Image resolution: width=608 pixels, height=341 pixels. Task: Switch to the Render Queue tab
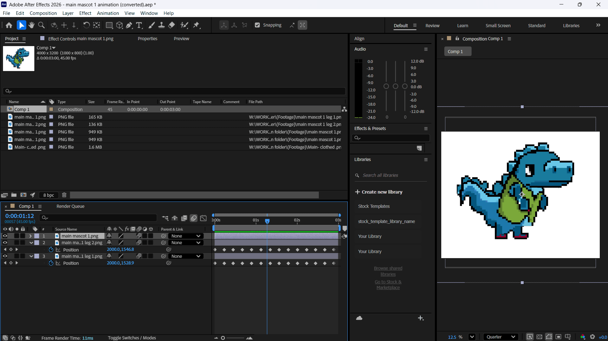[70, 206]
